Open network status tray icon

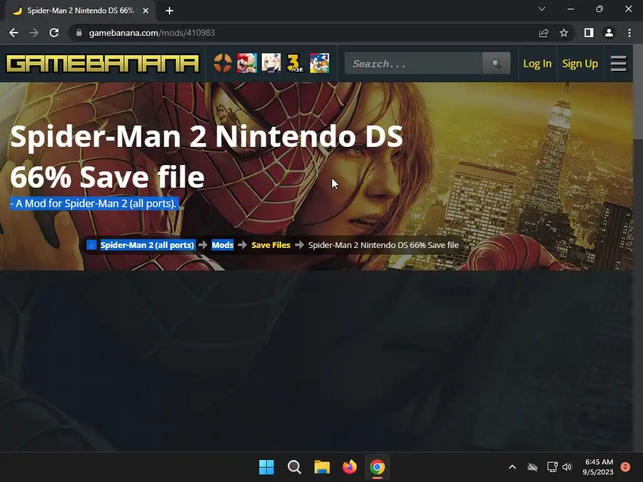pyautogui.click(x=552, y=467)
